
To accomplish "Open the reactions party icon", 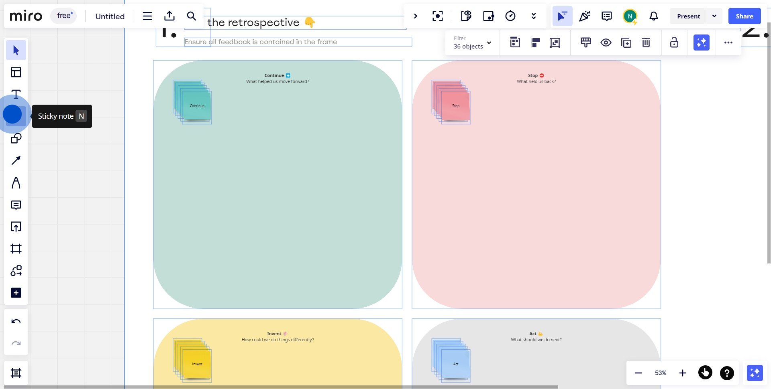I will pos(585,16).
